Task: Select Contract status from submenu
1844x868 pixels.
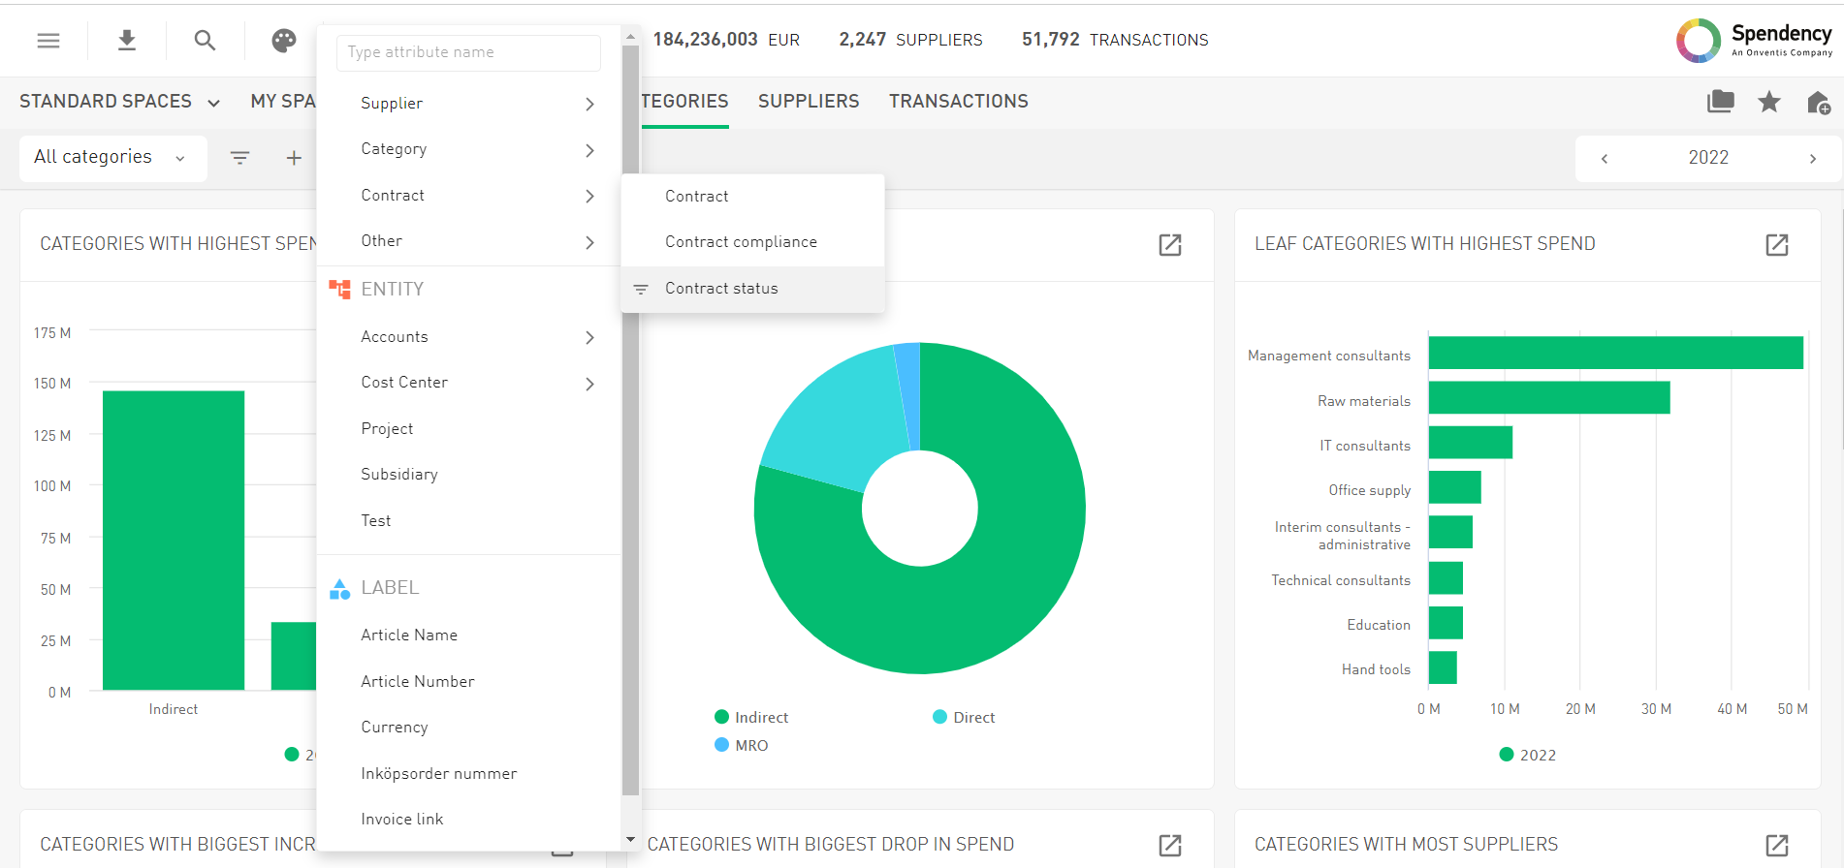Action: [721, 289]
